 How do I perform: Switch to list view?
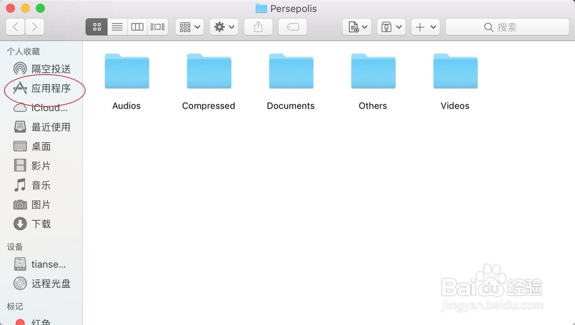coord(117,27)
